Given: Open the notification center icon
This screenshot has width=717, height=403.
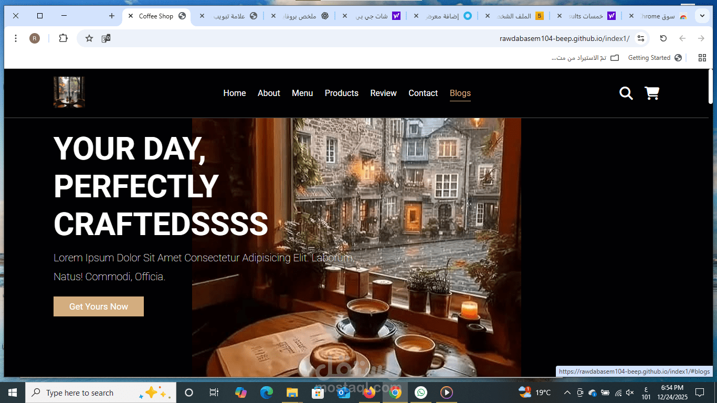Looking at the screenshot, I should point(699,393).
